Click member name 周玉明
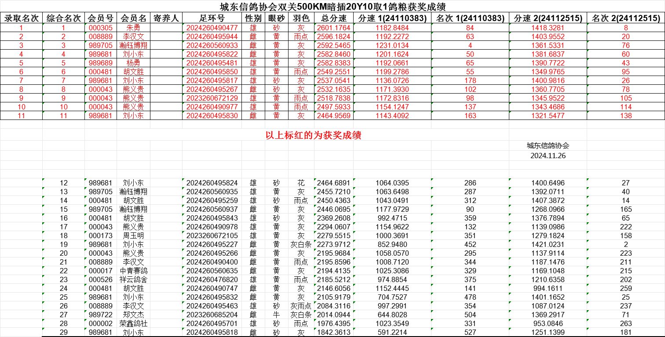This screenshot has height=337, width=665. 133,236
